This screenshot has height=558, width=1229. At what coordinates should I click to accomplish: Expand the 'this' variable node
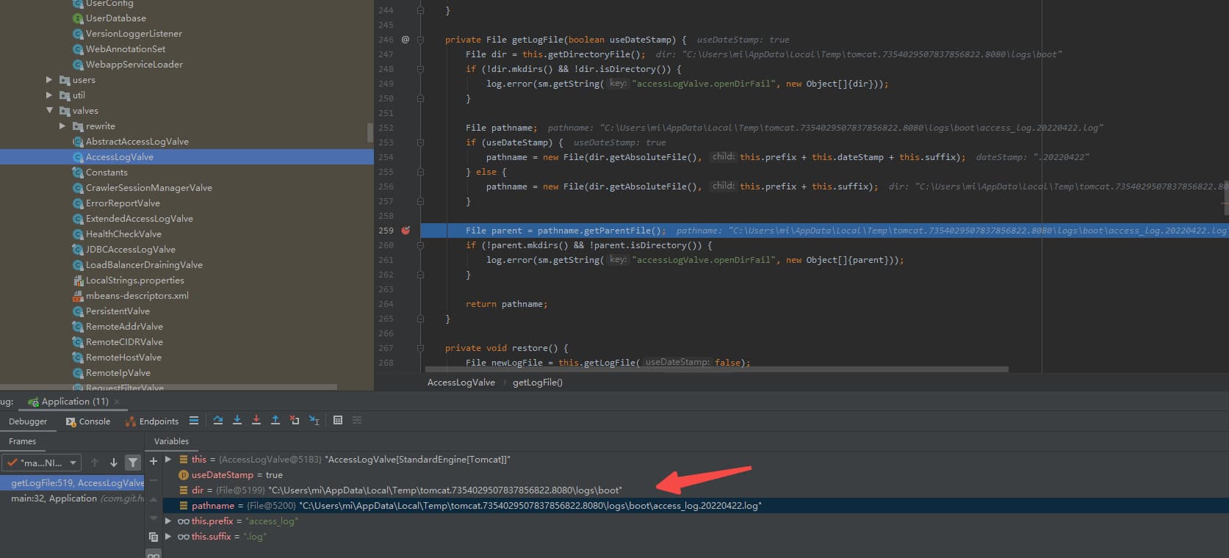pyautogui.click(x=168, y=460)
